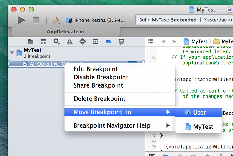Image resolution: width=233 pixels, height=156 pixels.
Task: Move breakpoint to MyTest project
Action: 198,127
